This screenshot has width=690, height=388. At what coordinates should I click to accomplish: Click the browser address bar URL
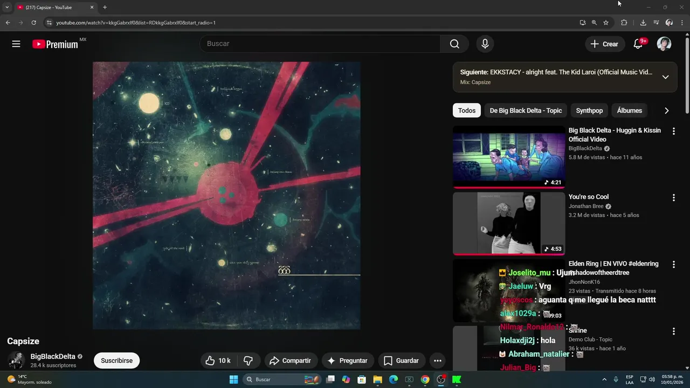coord(136,23)
